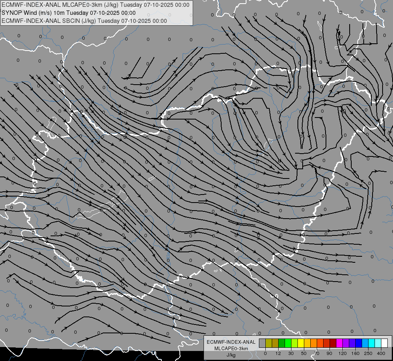This screenshot has width=393, height=361.
Task: Pick the white swatch at the legend end
Action: [x=384, y=343]
